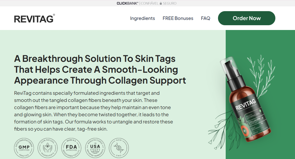Click the GMP Certified badge
The width and height of the screenshot is (295, 159).
point(24,148)
